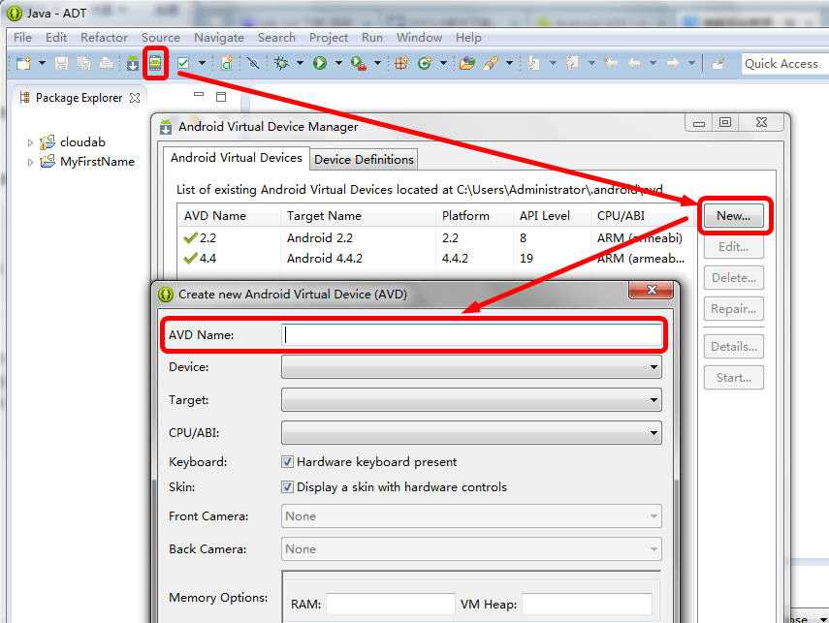
Task: Switch to Android Virtual Devices tab
Action: 237,158
